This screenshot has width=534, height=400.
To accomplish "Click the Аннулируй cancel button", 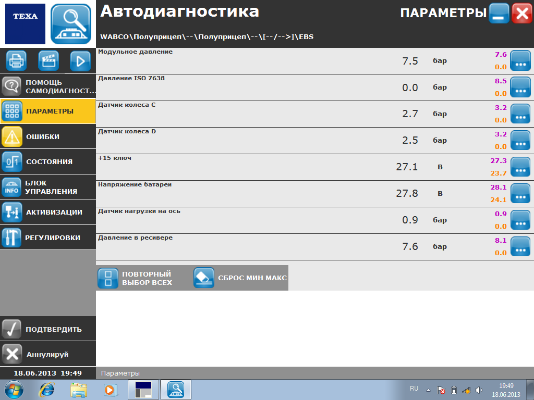I will [x=48, y=354].
